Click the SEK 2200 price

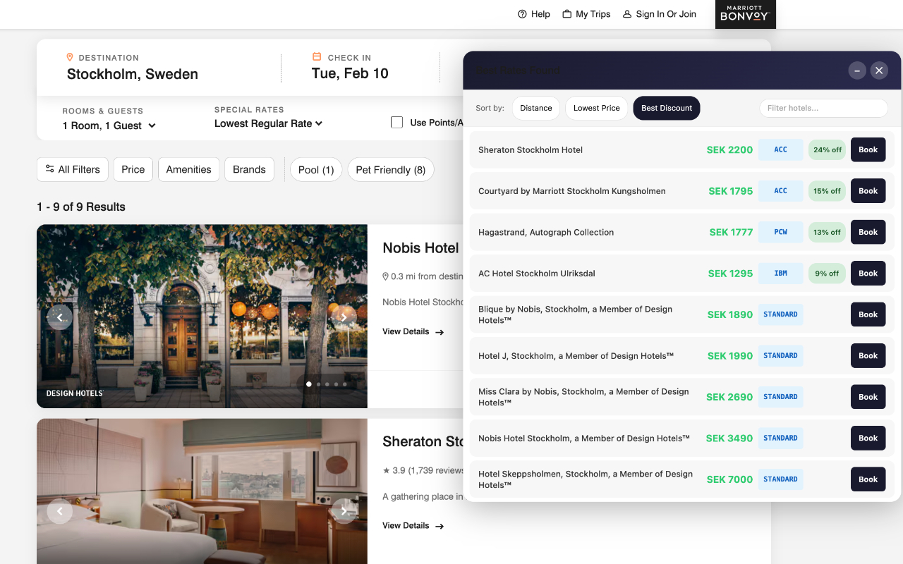tap(729, 149)
